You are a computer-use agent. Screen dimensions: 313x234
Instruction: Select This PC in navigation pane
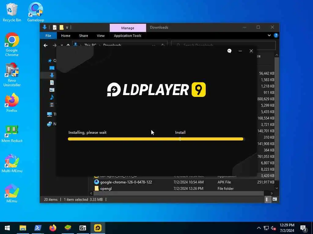51,114
